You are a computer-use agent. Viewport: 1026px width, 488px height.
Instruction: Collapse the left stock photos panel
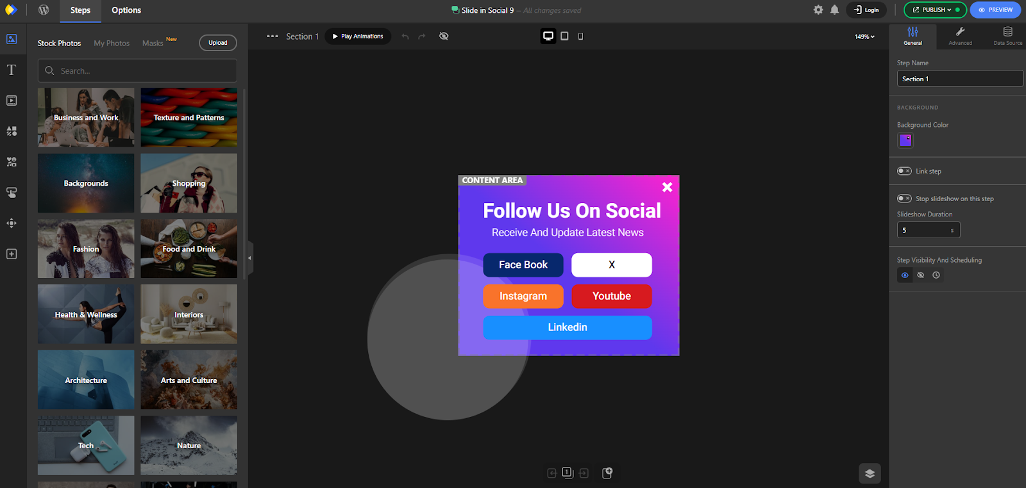(249, 257)
